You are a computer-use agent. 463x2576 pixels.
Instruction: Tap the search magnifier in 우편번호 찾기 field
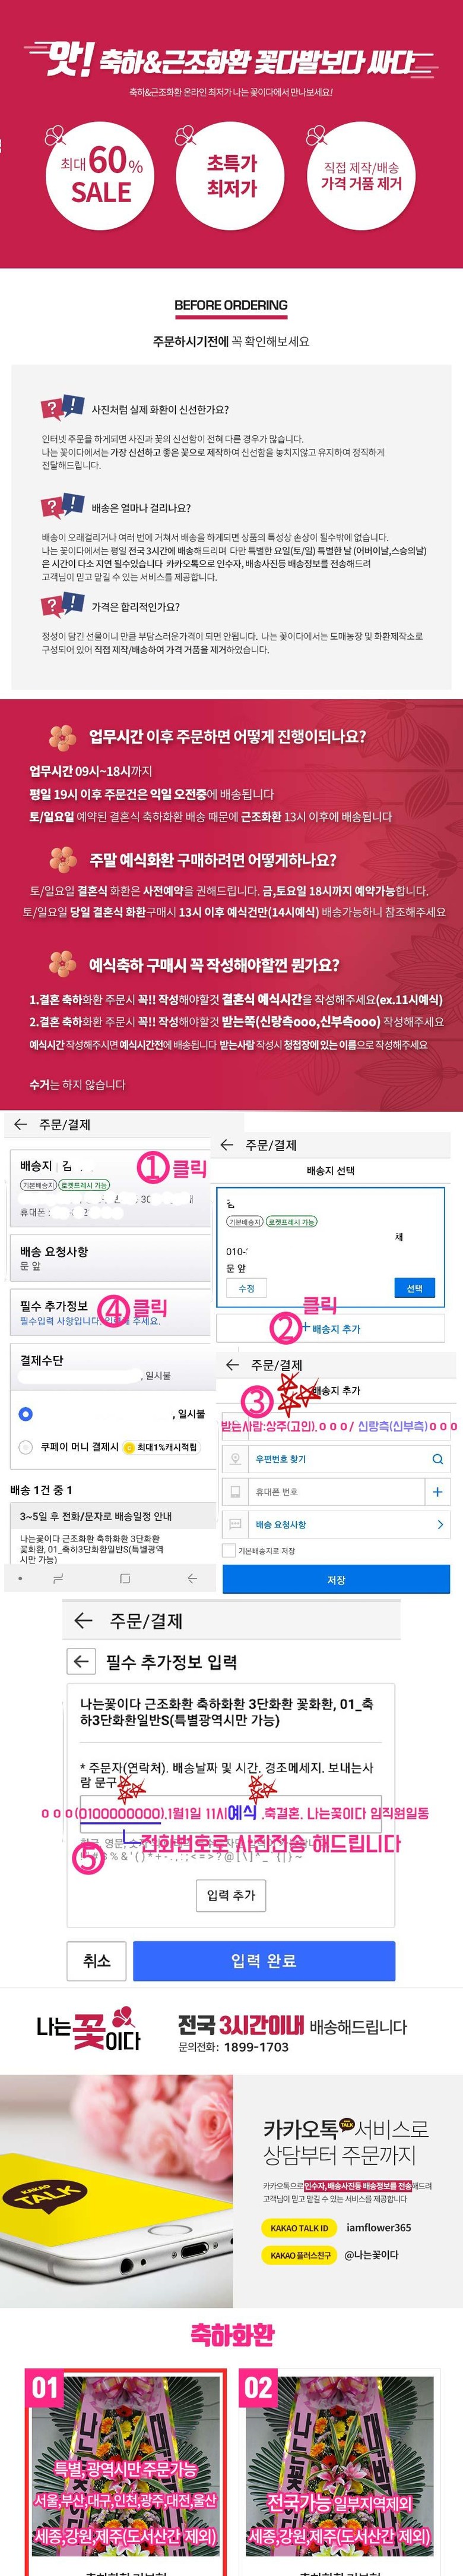point(437,1459)
